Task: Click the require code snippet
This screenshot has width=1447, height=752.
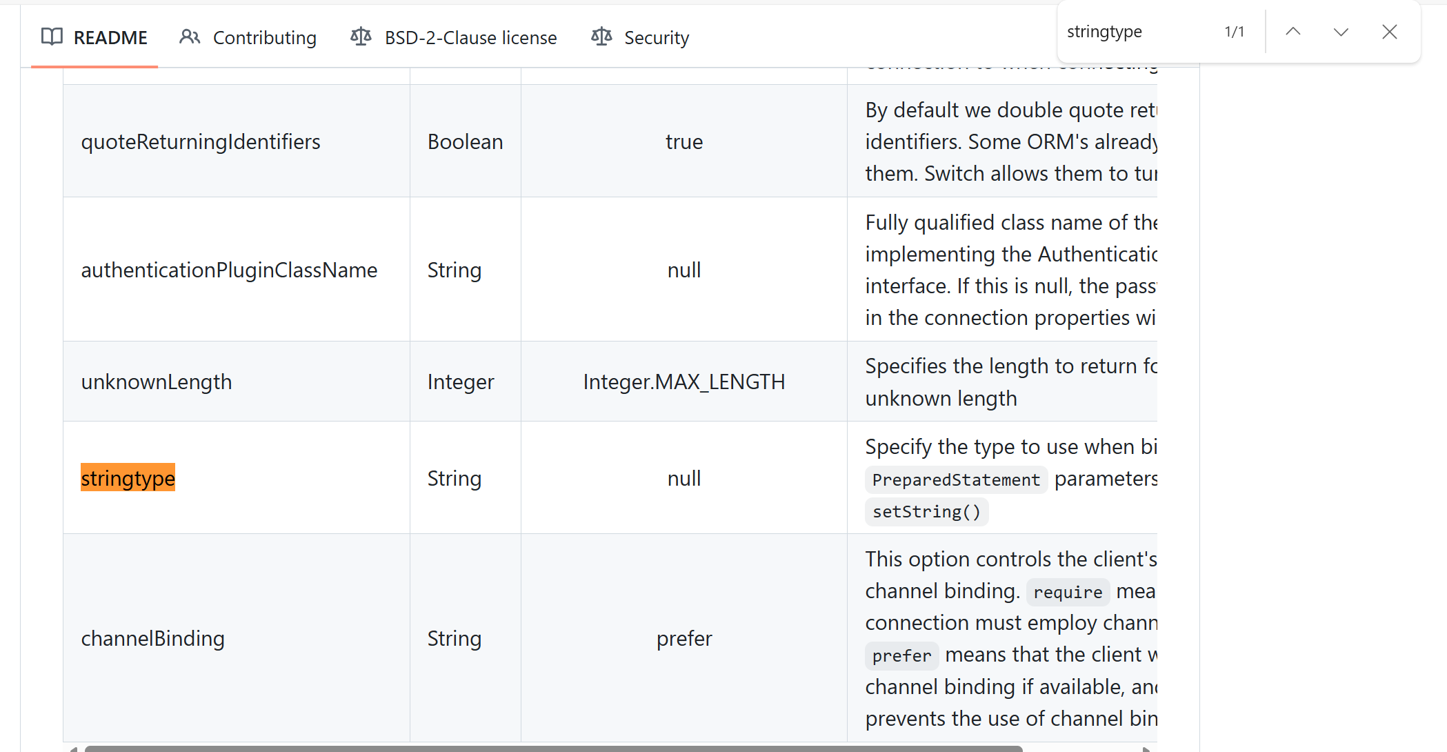Action: pos(1068,592)
